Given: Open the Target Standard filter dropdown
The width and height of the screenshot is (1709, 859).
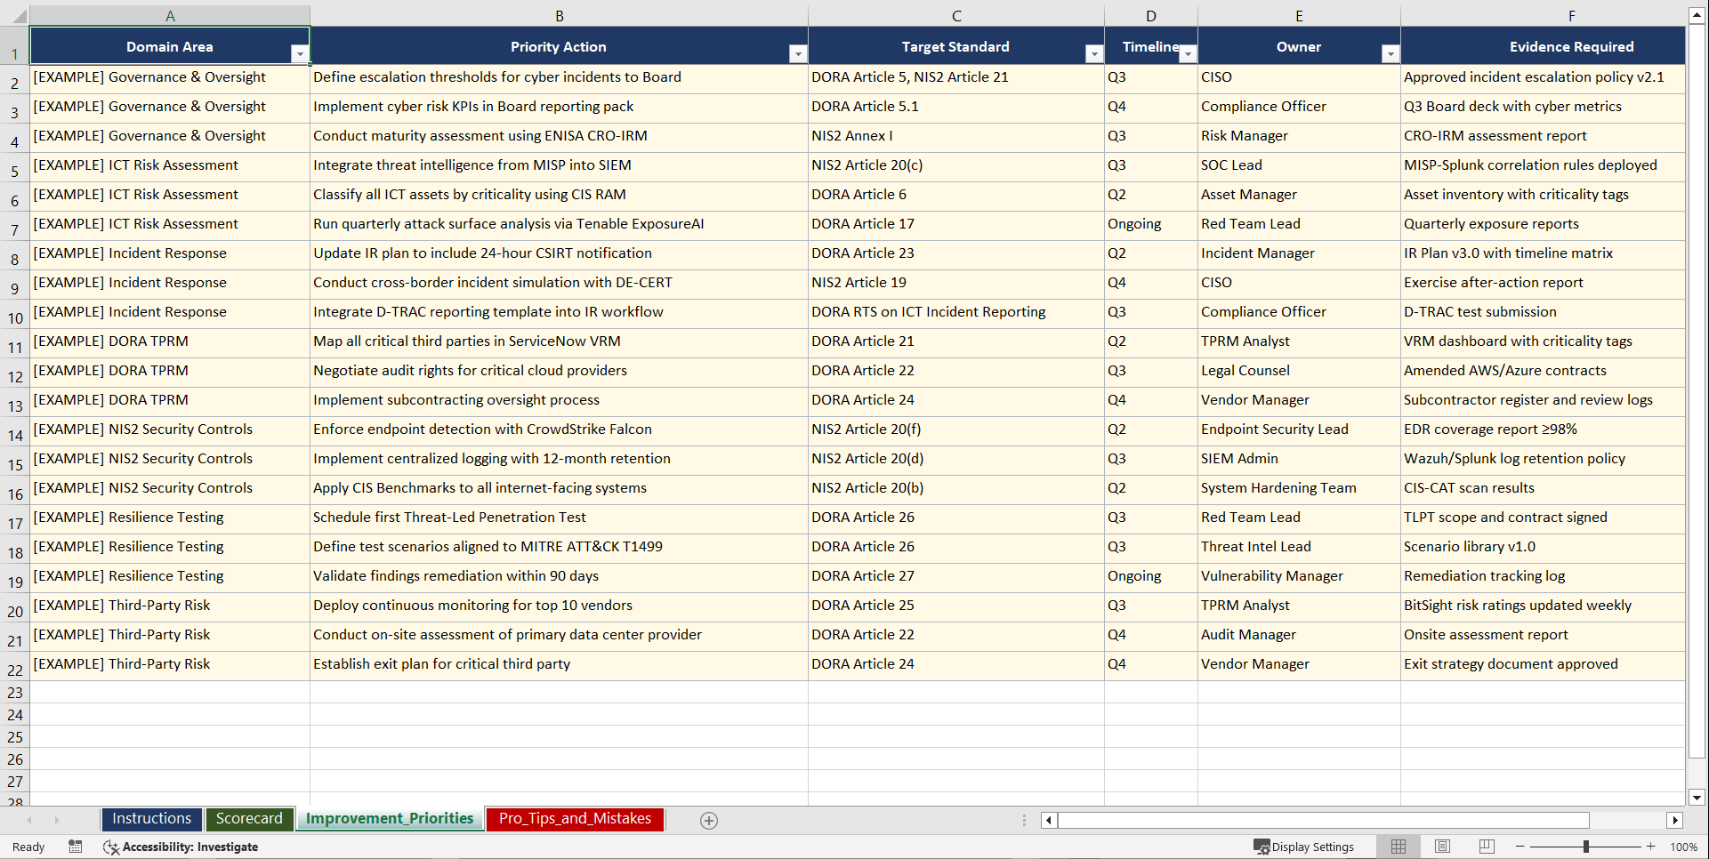Looking at the screenshot, I should [x=1093, y=53].
